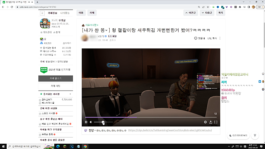The width and height of the screenshot is (265, 149).
Task: Click the address bar URL field
Action: point(106,7)
